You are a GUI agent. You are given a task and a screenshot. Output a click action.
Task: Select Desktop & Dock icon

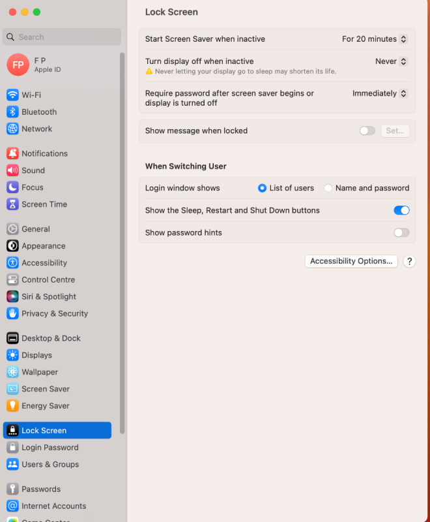pos(12,338)
